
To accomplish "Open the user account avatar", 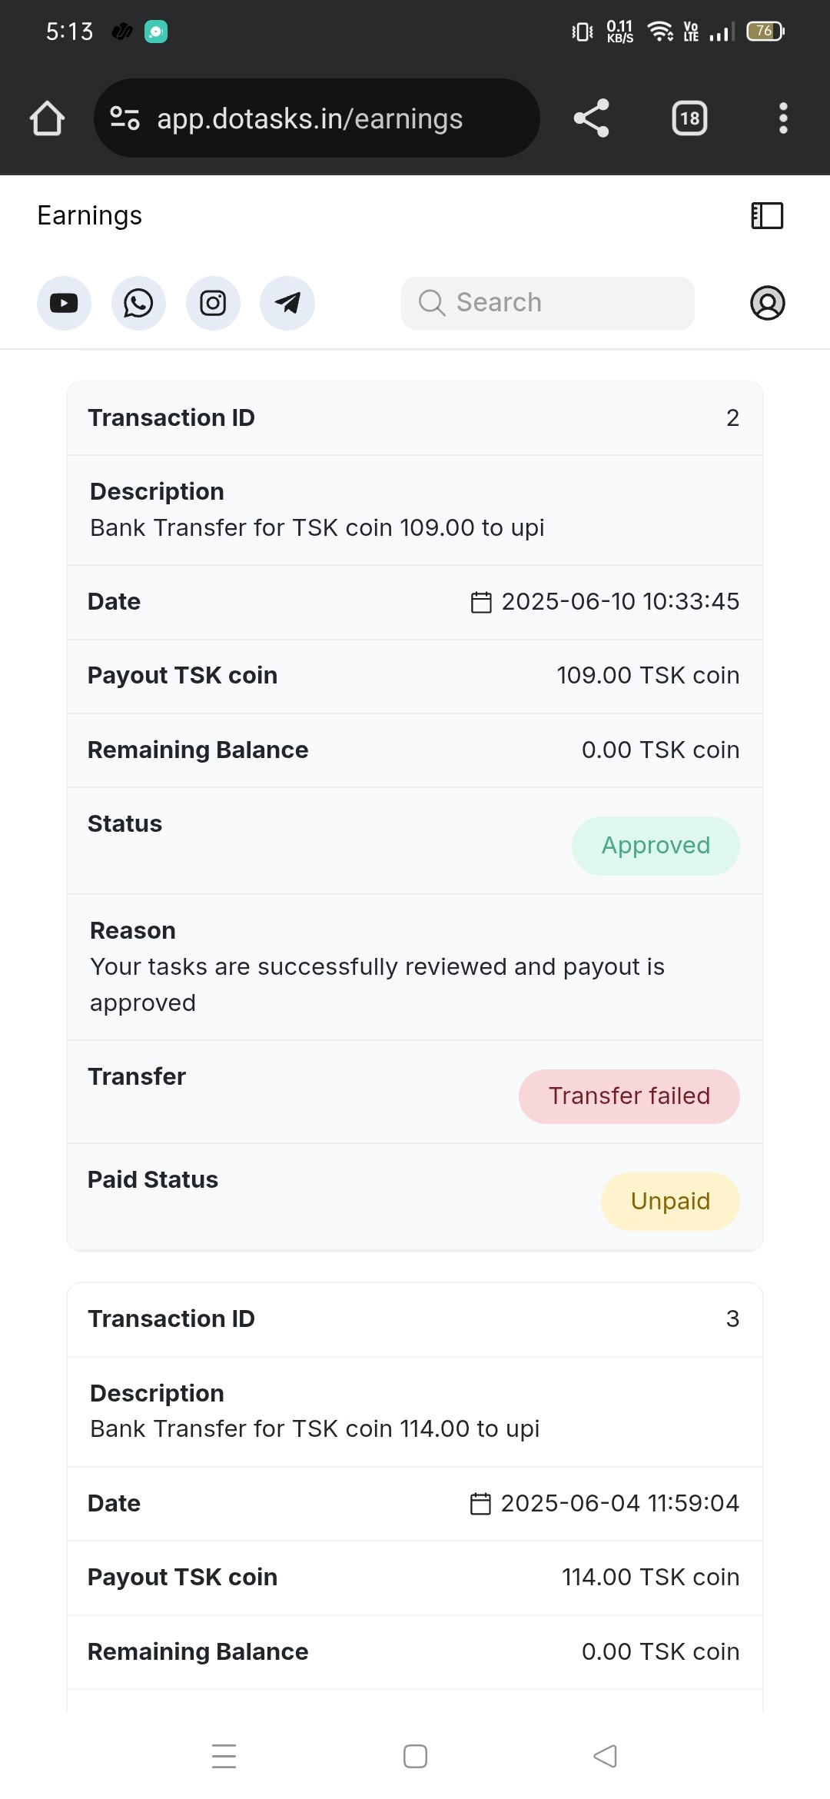I will point(768,303).
